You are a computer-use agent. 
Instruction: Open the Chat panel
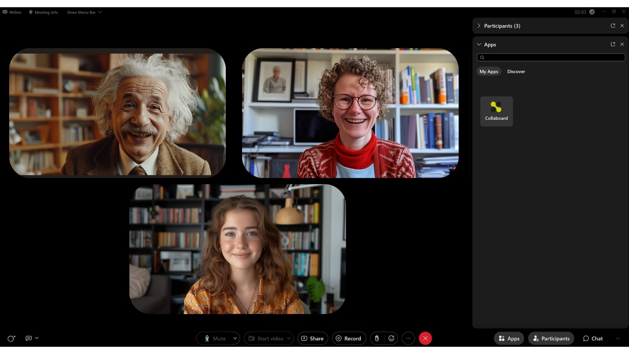pyautogui.click(x=592, y=338)
